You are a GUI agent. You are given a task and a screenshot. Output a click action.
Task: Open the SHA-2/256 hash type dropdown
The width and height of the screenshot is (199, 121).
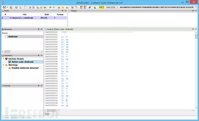tap(112, 7)
